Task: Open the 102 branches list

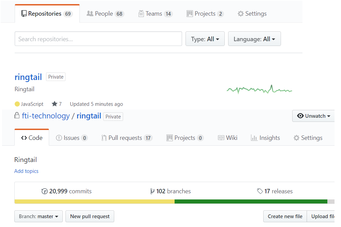Action: 170,191
